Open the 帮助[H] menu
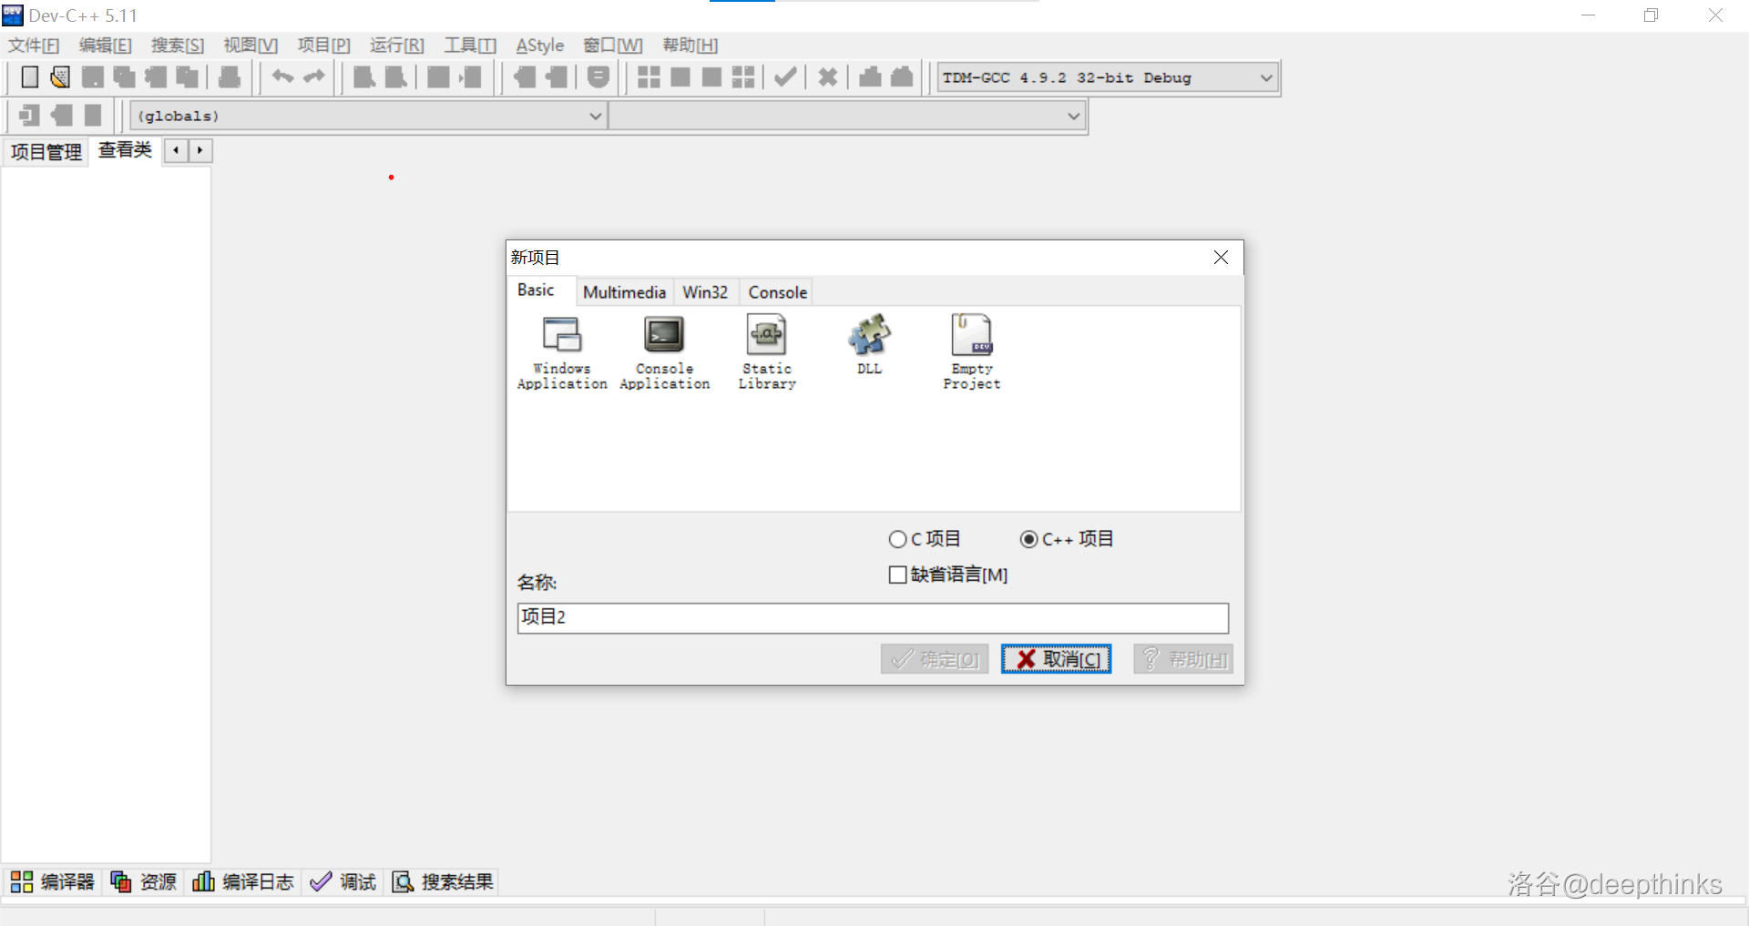This screenshot has width=1749, height=926. [x=690, y=46]
